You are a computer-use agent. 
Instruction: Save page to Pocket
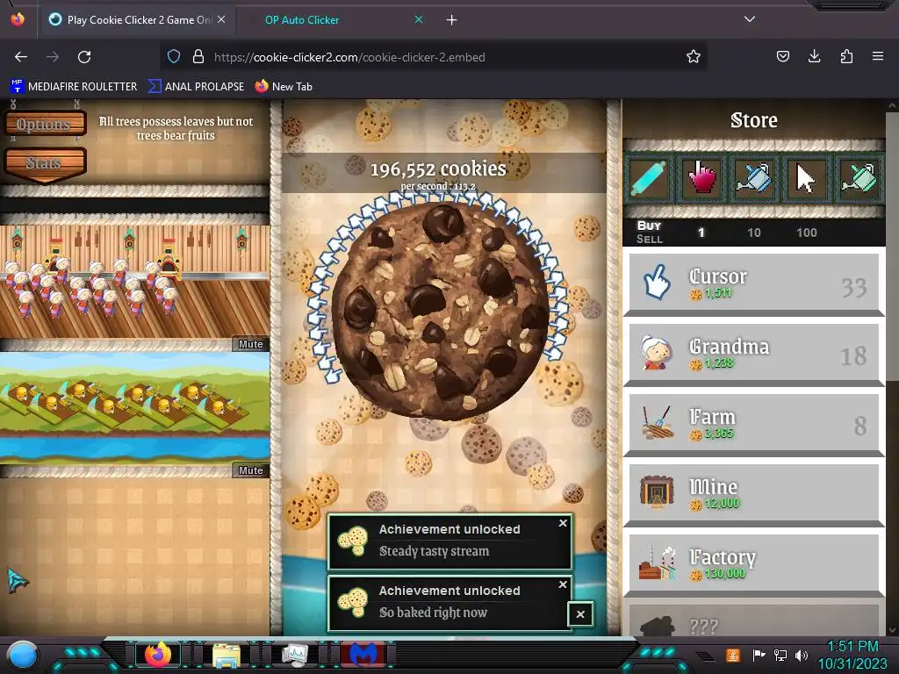pyautogui.click(x=782, y=56)
